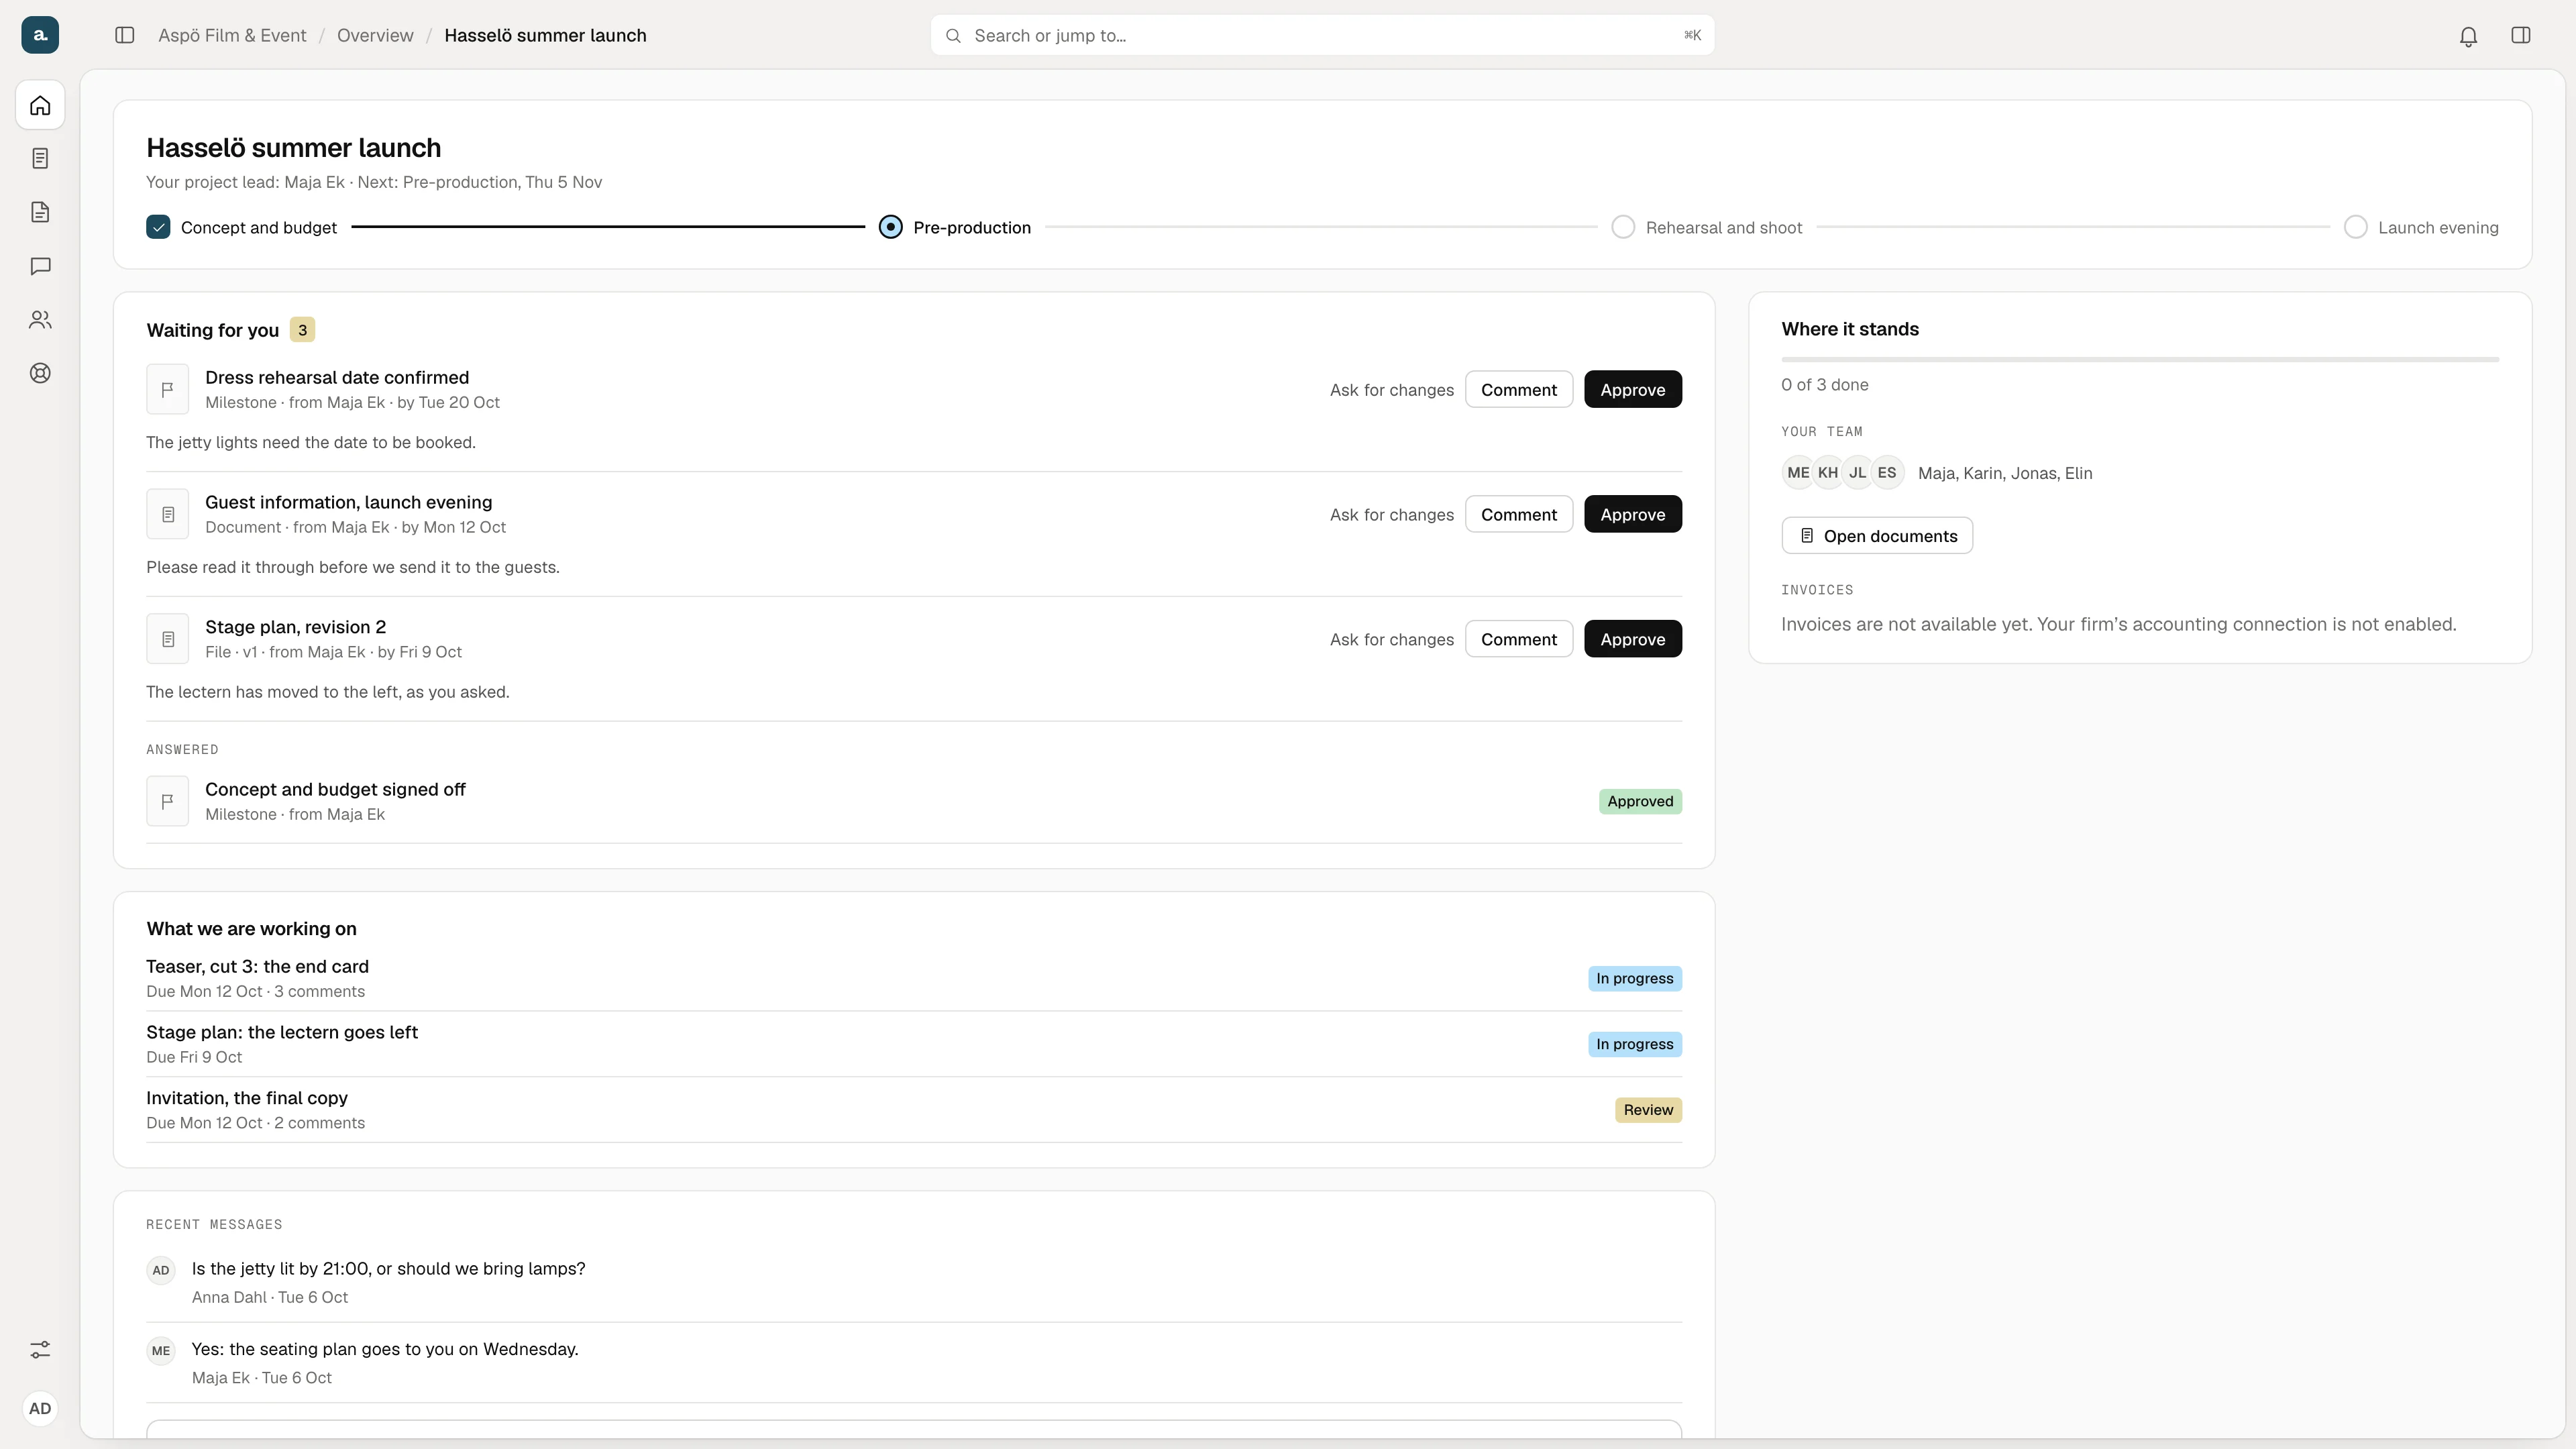
Task: Click the Approved status badge
Action: pos(1640,802)
